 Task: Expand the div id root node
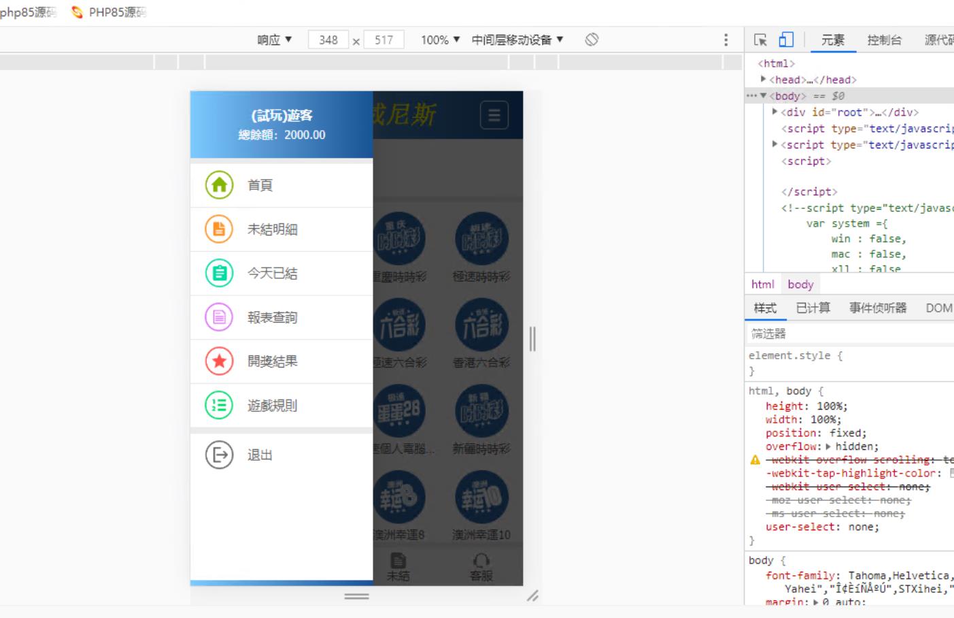[x=775, y=112]
